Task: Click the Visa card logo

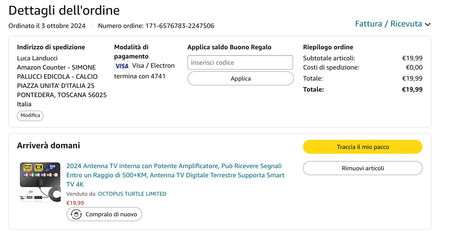Action: pyautogui.click(x=122, y=66)
